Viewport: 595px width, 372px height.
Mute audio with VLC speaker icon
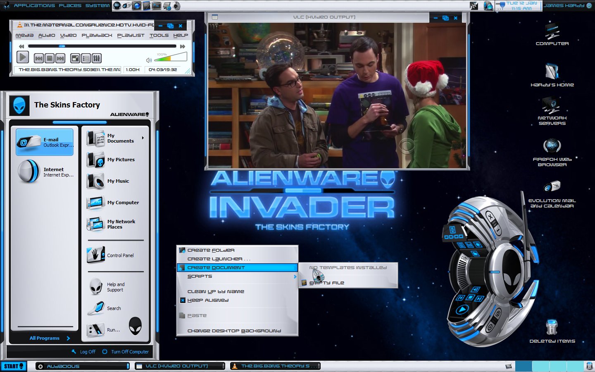(149, 60)
